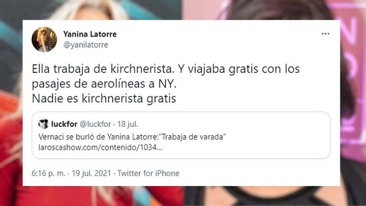Click the luckfor display name in quote
The image size is (366, 206).
[x=64, y=124]
